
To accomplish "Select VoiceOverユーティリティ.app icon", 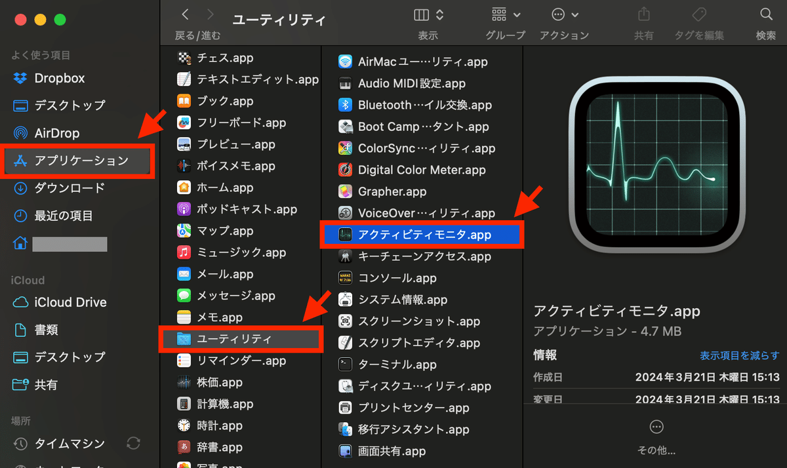I will pos(345,213).
